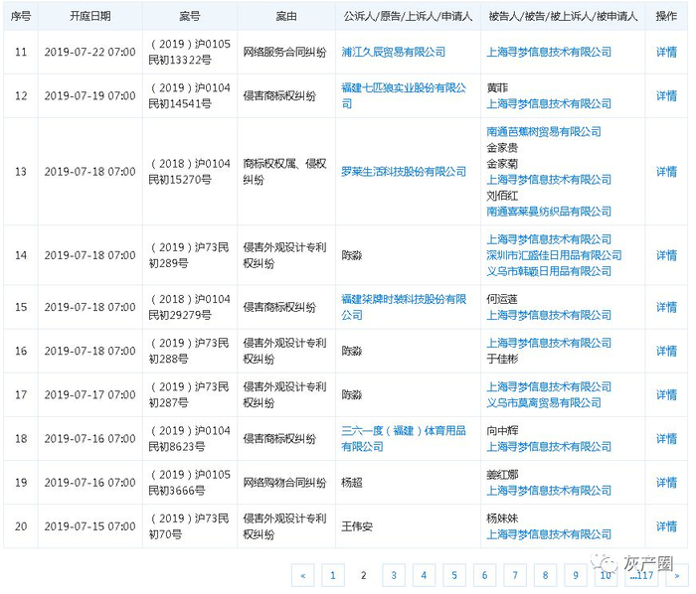Go to page 7
Viewport: 696px width, 594px height.
515,575
